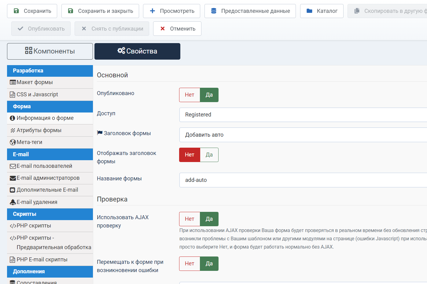Viewport: 427px width, 284px height.
Task: Open the Свойства tab
Action: click(x=137, y=51)
